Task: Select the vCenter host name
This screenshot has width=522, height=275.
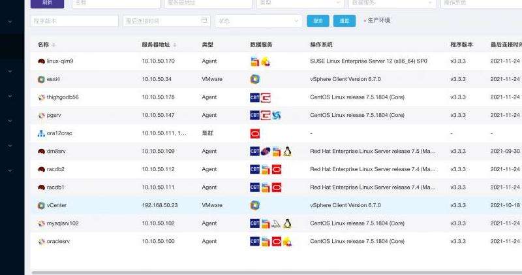Action: [57, 205]
